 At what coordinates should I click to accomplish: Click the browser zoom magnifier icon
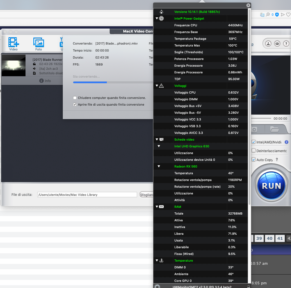click(268, 15)
